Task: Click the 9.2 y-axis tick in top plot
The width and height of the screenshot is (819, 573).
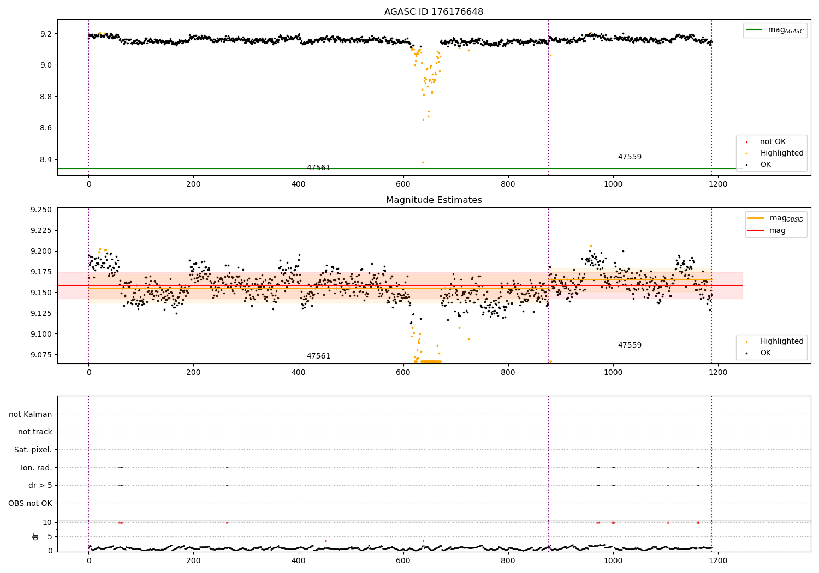Action: click(x=46, y=34)
